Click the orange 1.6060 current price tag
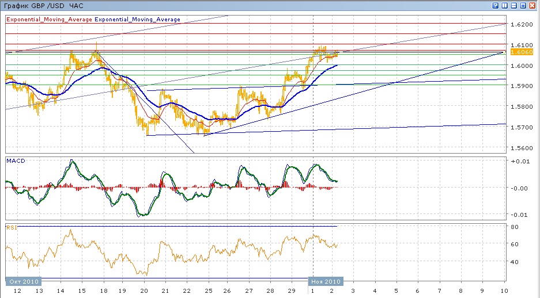This screenshot has height=298, width=540. 521,52
